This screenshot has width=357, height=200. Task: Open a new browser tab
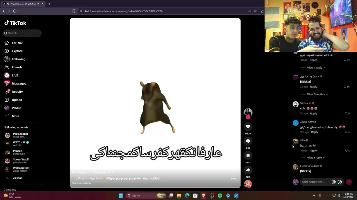pyautogui.click(x=49, y=4)
